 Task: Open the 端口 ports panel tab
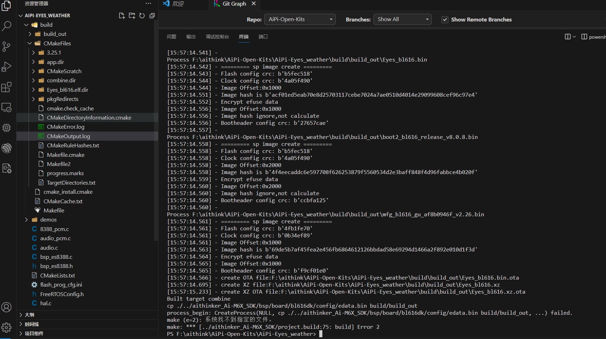[263, 37]
